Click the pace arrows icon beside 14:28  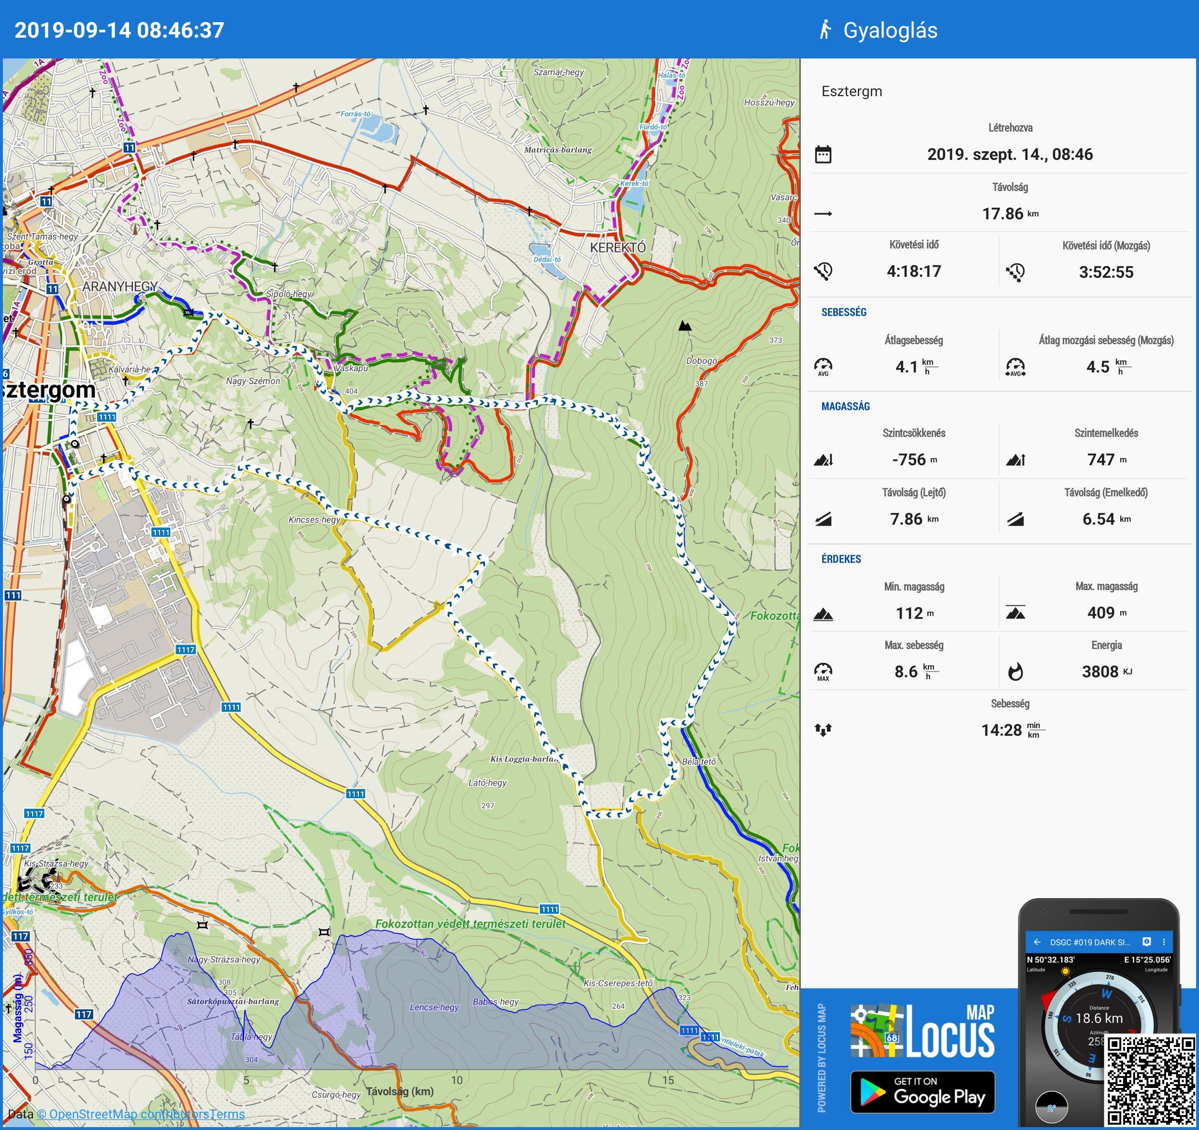click(x=823, y=730)
